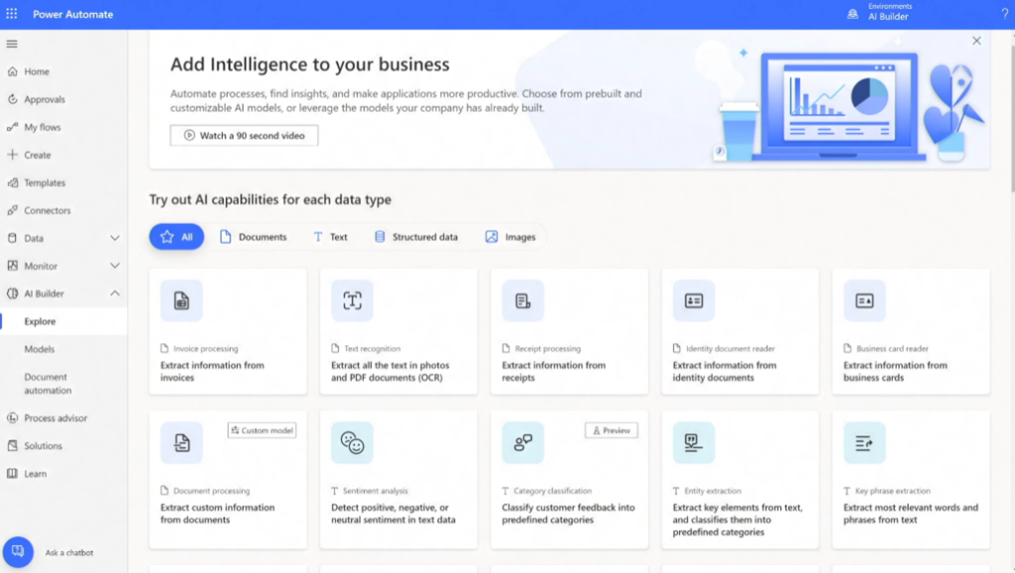The image size is (1015, 573).
Task: Collapse the AI Builder section chevron
Action: [x=115, y=293]
